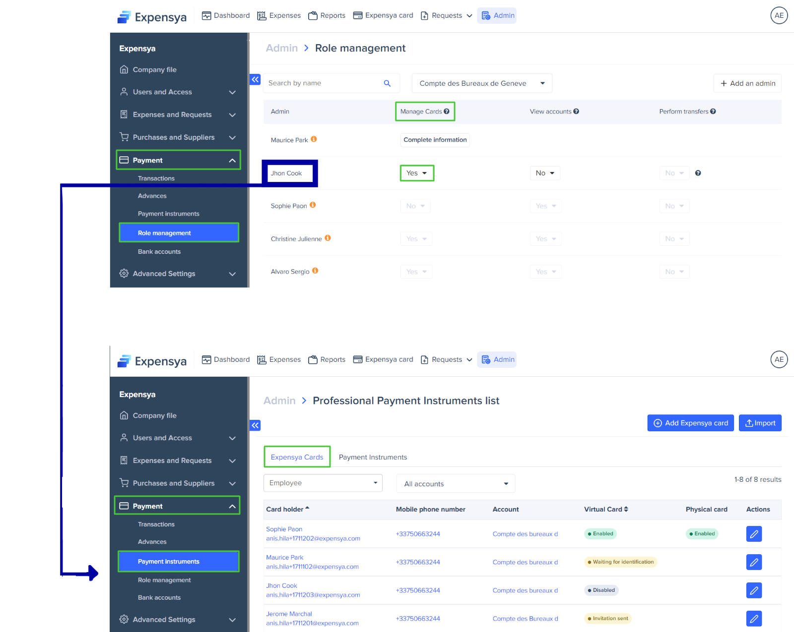Click the edit pencil for Maurice Park's card
This screenshot has height=632, width=794.
(x=754, y=562)
